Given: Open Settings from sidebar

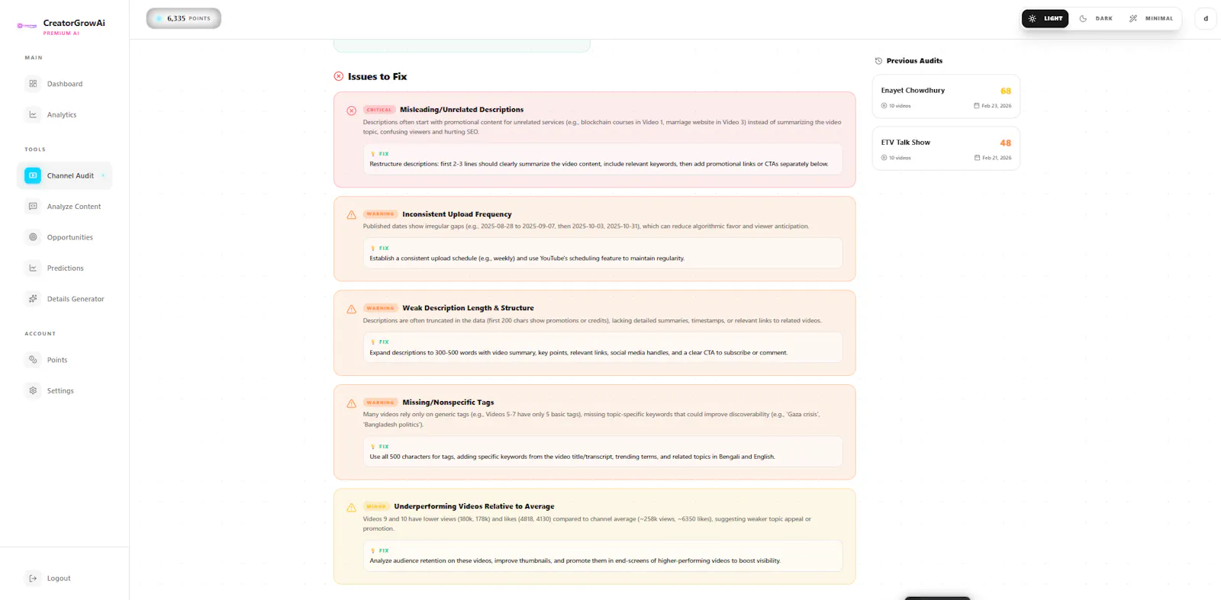Looking at the screenshot, I should pyautogui.click(x=65, y=391).
